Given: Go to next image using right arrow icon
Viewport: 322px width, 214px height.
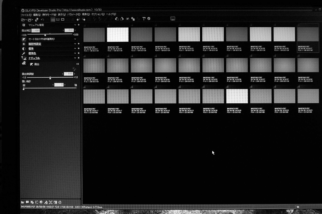Looking at the screenshot, I should click(x=84, y=19).
